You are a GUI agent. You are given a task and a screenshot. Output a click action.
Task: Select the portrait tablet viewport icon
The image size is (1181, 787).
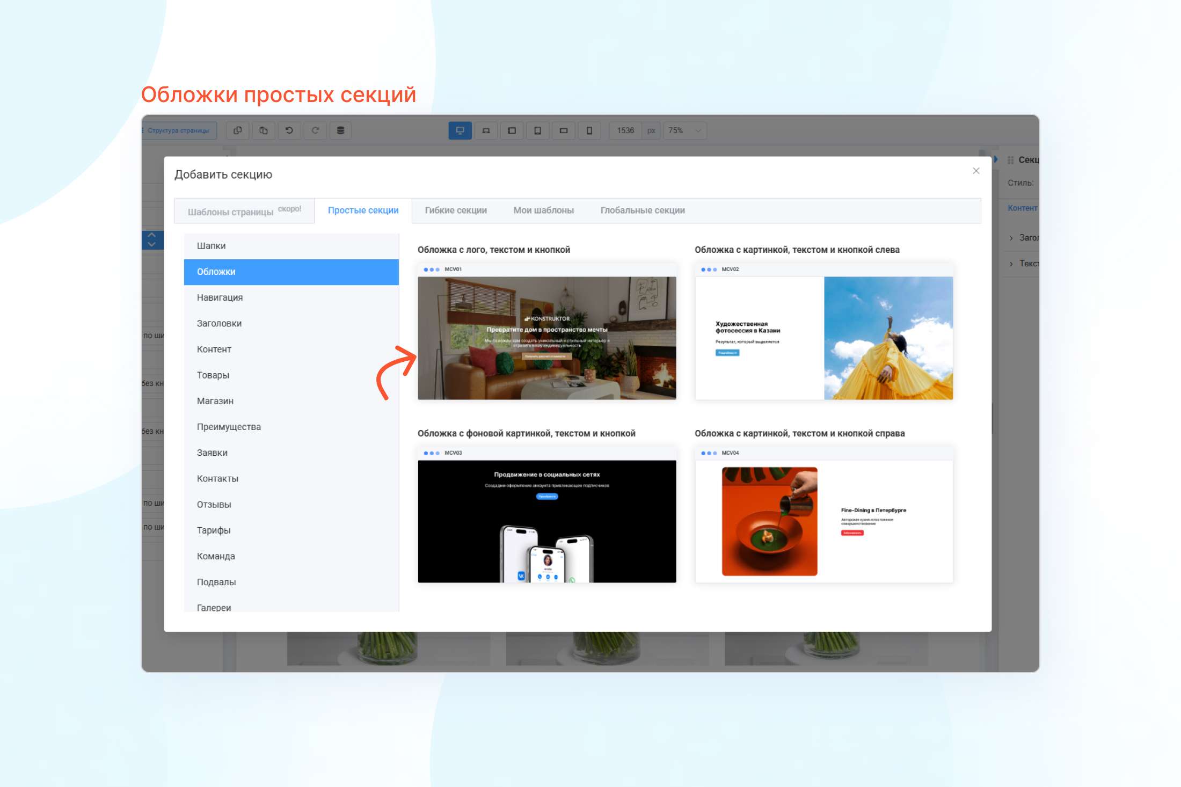537,130
